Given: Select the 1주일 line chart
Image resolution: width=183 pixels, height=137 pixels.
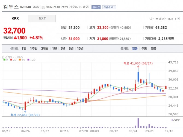Looking at the screenshot, I should click(34, 48).
